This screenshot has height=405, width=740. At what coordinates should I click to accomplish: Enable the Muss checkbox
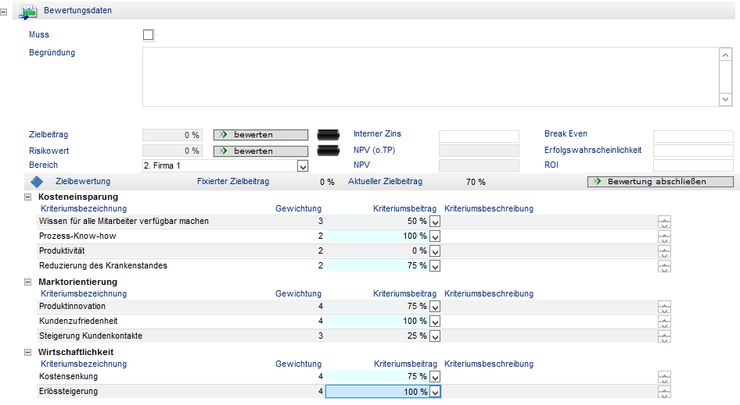click(x=148, y=35)
